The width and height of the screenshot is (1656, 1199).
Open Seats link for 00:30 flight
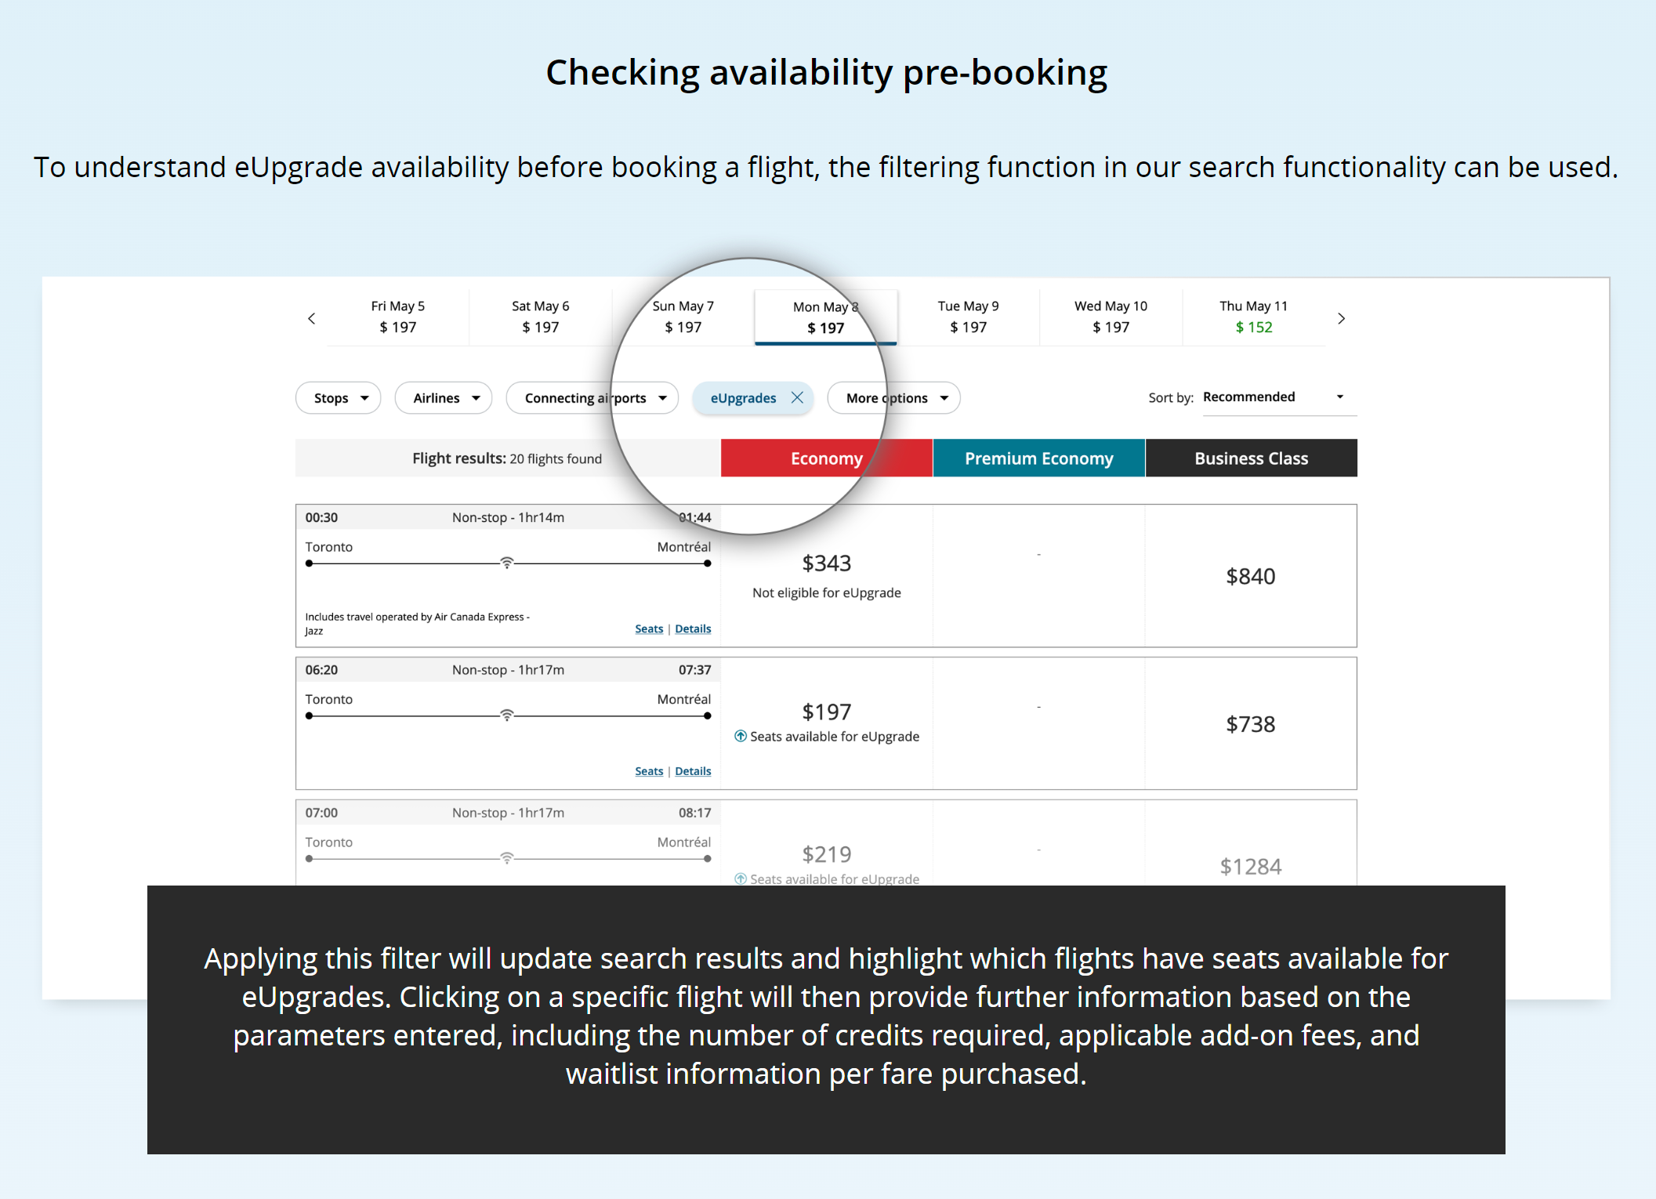tap(649, 628)
